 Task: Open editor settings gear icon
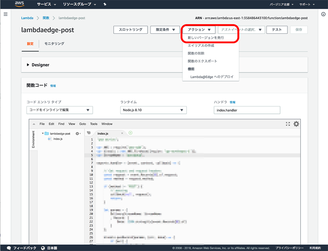click(x=296, y=124)
